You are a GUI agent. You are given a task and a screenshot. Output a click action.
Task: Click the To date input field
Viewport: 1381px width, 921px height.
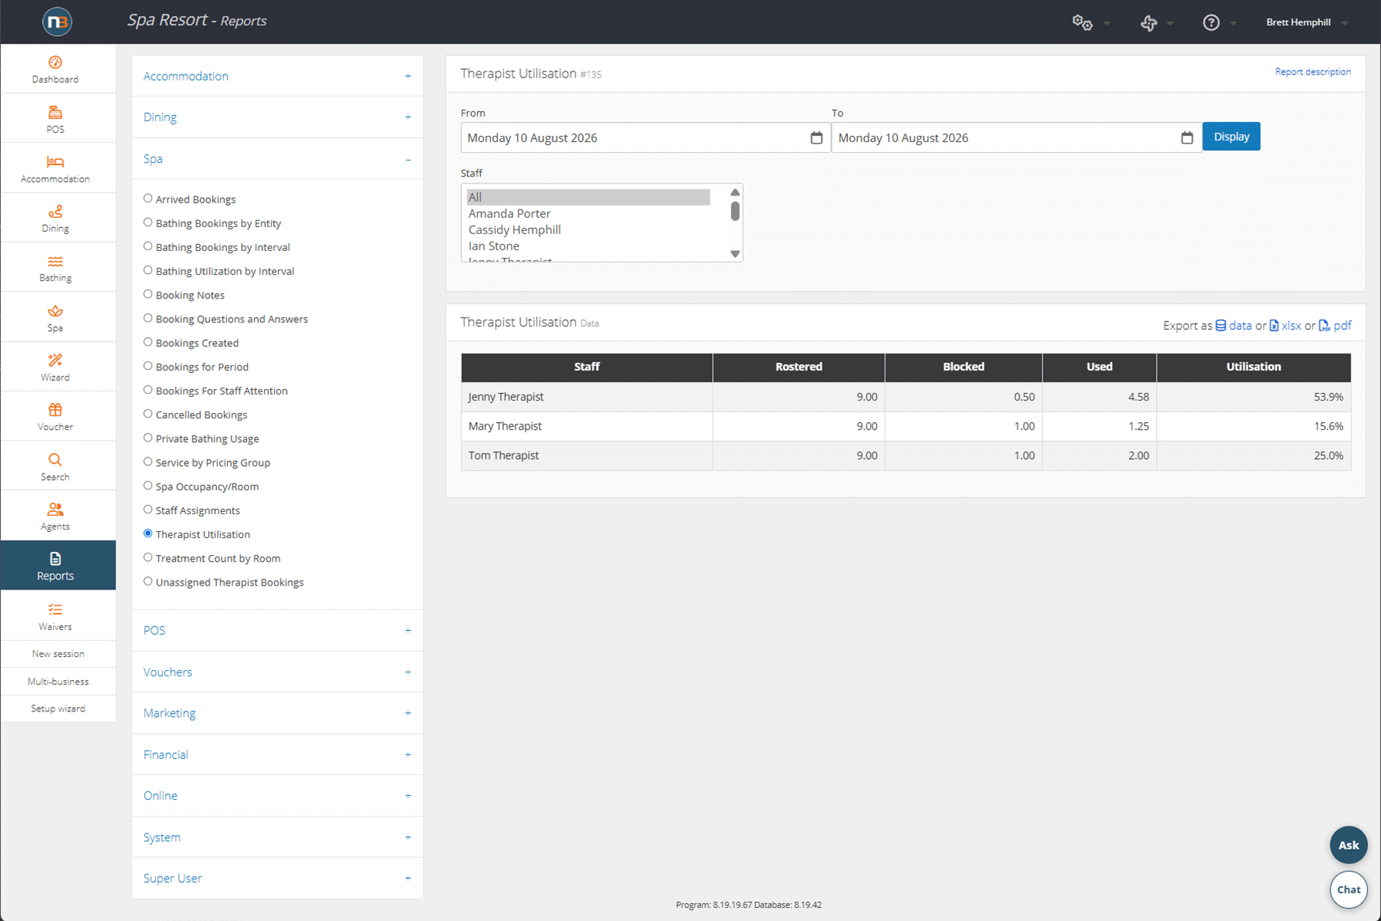click(x=1016, y=137)
